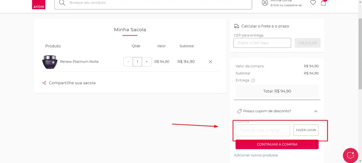Click the Qtde column header
The width and height of the screenshot is (362, 163).
click(x=136, y=46)
